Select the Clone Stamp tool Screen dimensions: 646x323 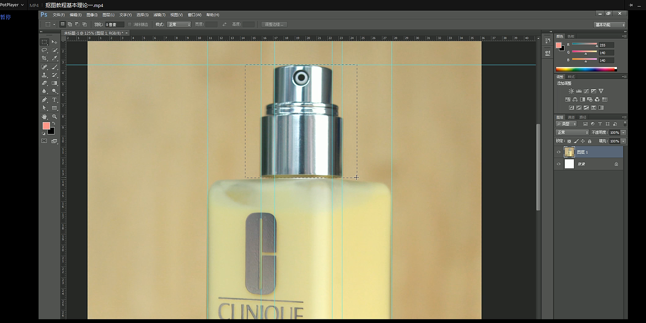click(x=44, y=75)
